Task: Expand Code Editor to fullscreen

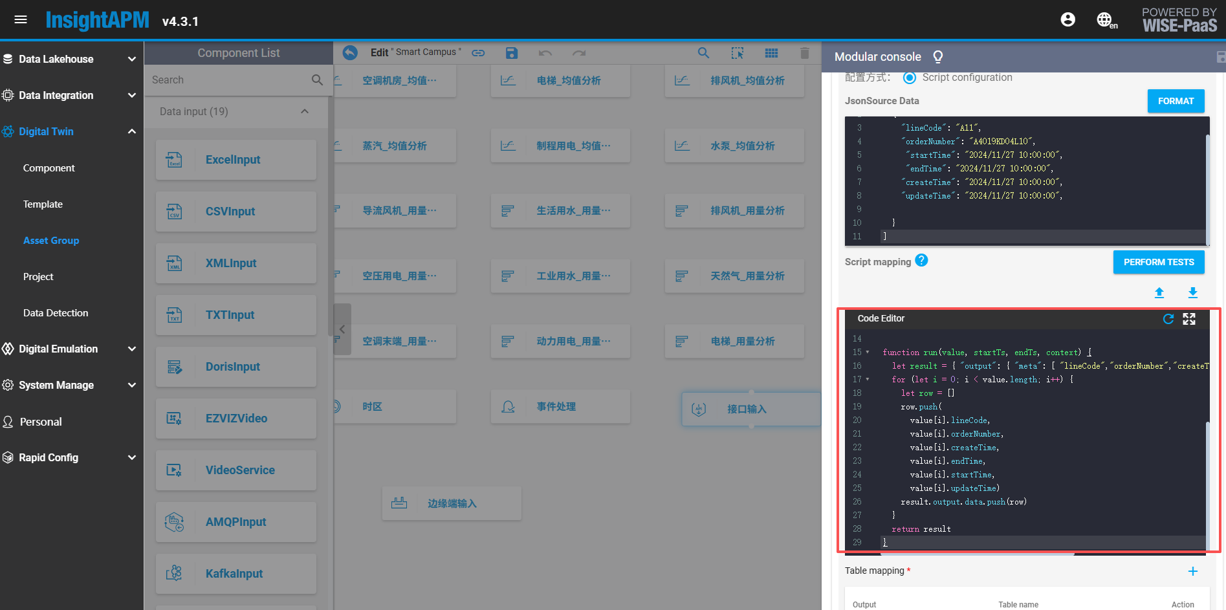Action: point(1189,319)
